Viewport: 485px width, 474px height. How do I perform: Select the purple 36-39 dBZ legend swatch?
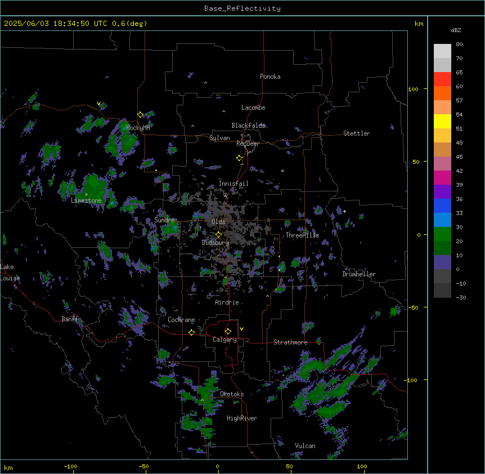[x=442, y=192]
